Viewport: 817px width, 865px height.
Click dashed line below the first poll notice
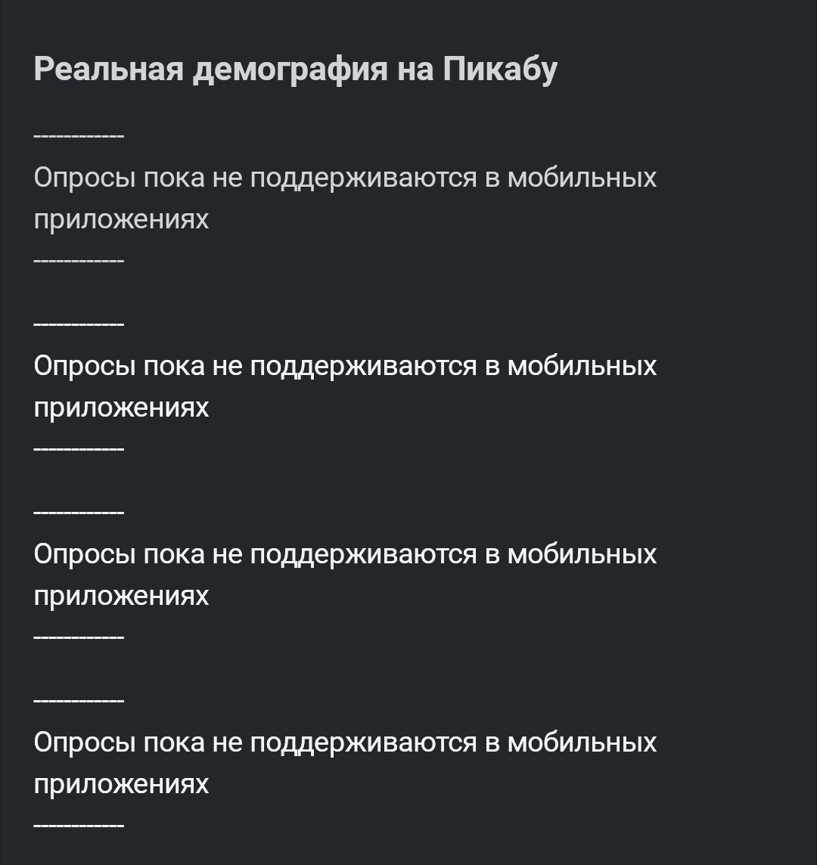click(79, 262)
